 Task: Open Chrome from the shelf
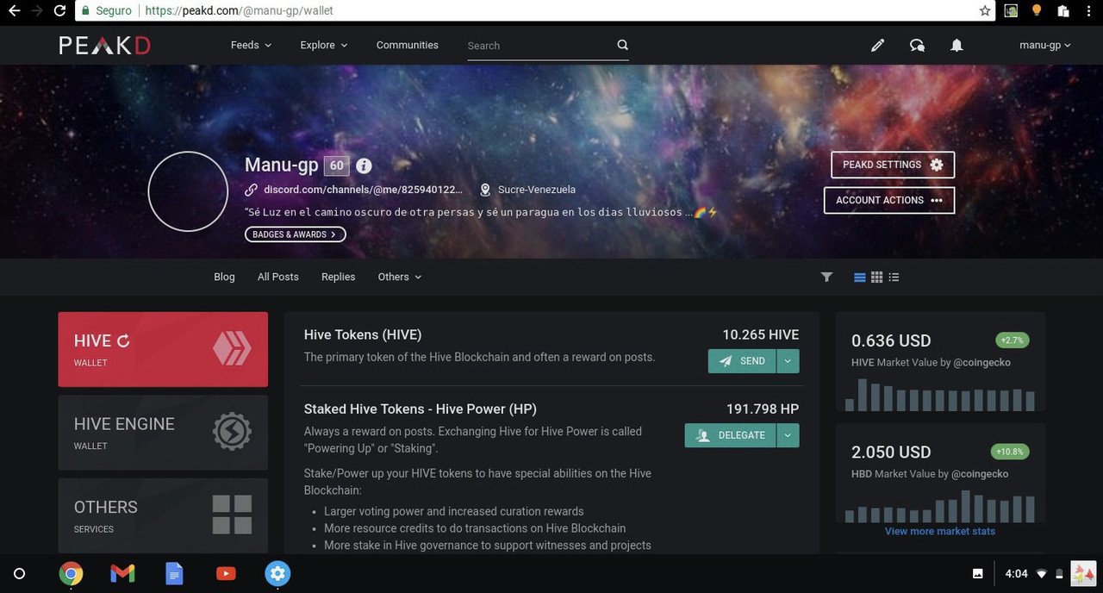(71, 573)
